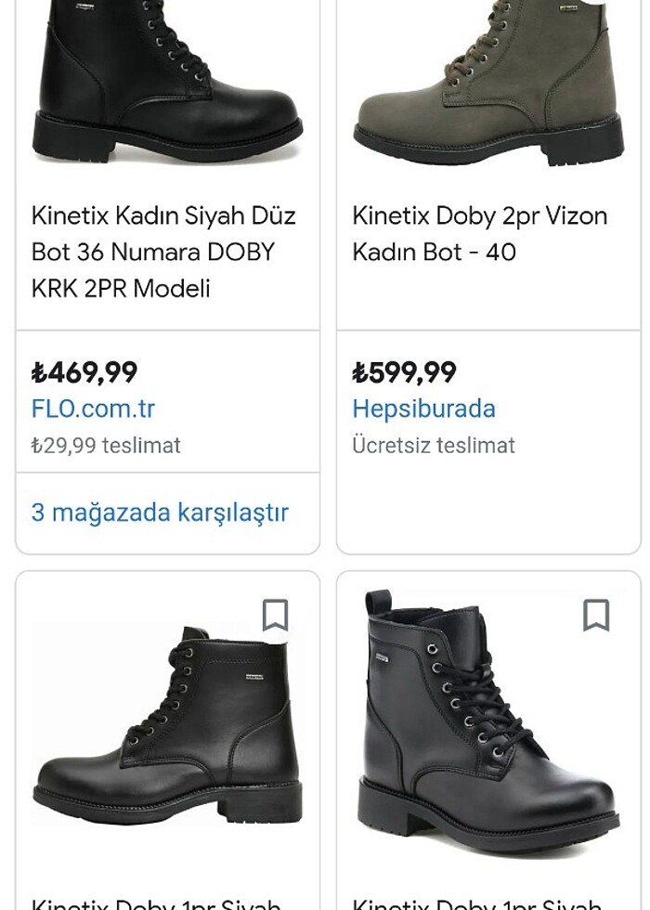Image resolution: width=650 pixels, height=910 pixels.
Task: Select the ₺599,99 price label
Action: 403,372
